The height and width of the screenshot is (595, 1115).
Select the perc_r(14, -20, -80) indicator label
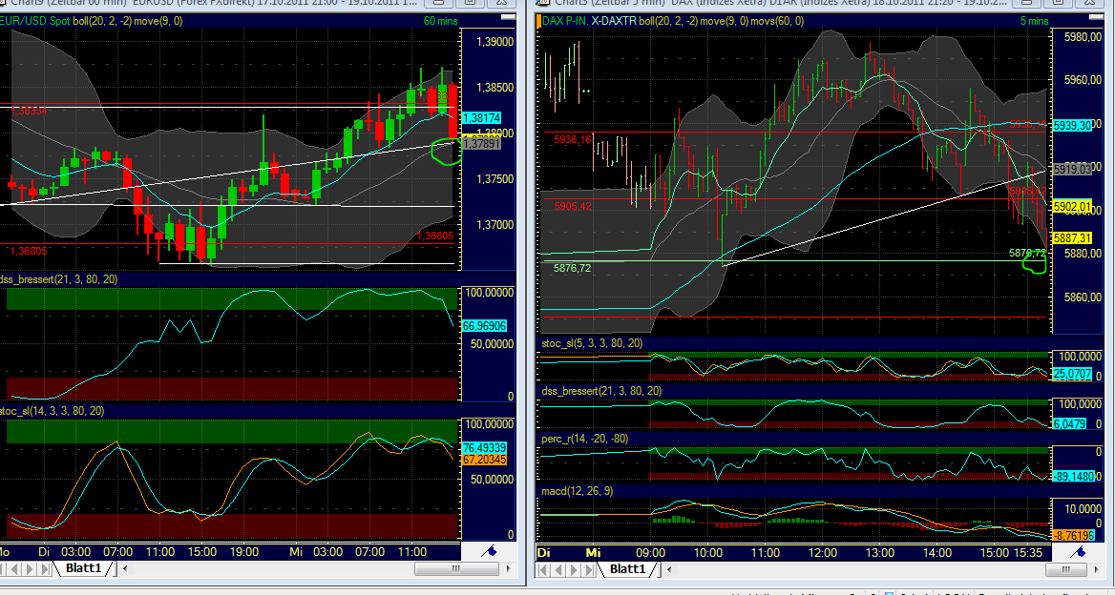593,439
